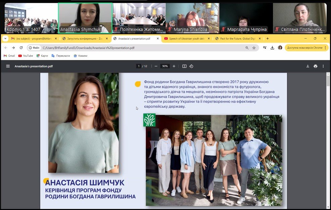This screenshot has height=210, width=331.
Task: Click the fit to page icon
Action: click(184, 66)
